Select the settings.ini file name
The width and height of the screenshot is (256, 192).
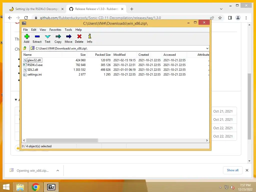[34, 74]
